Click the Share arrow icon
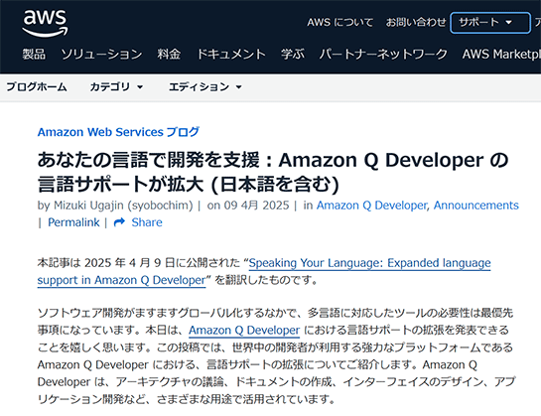 coord(119,222)
